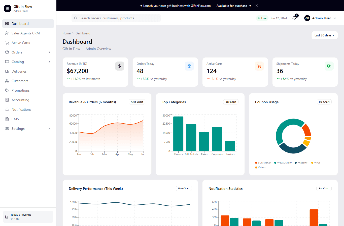Select the VIP25 legend swatch
This screenshot has width=344, height=226.
pos(312,163)
